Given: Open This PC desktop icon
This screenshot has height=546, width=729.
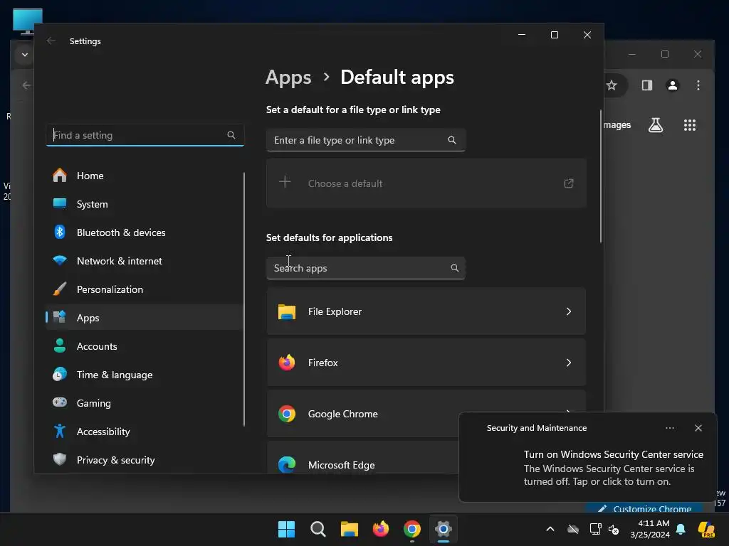Looking at the screenshot, I should [x=28, y=21].
